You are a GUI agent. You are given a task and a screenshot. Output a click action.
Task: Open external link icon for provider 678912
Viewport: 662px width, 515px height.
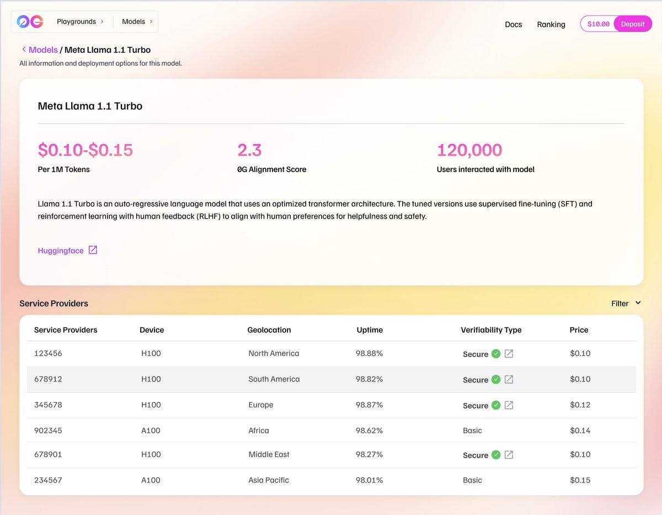509,379
